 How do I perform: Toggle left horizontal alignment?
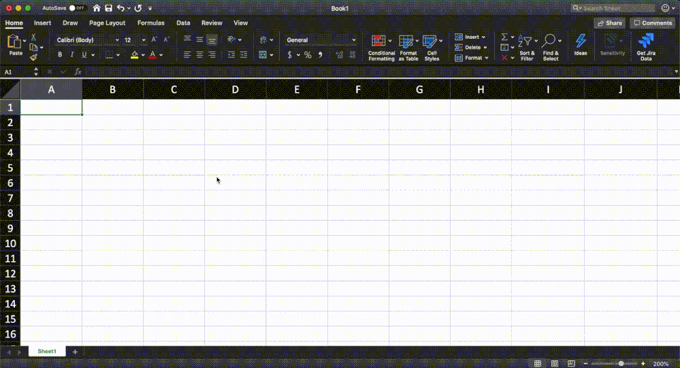(187, 55)
